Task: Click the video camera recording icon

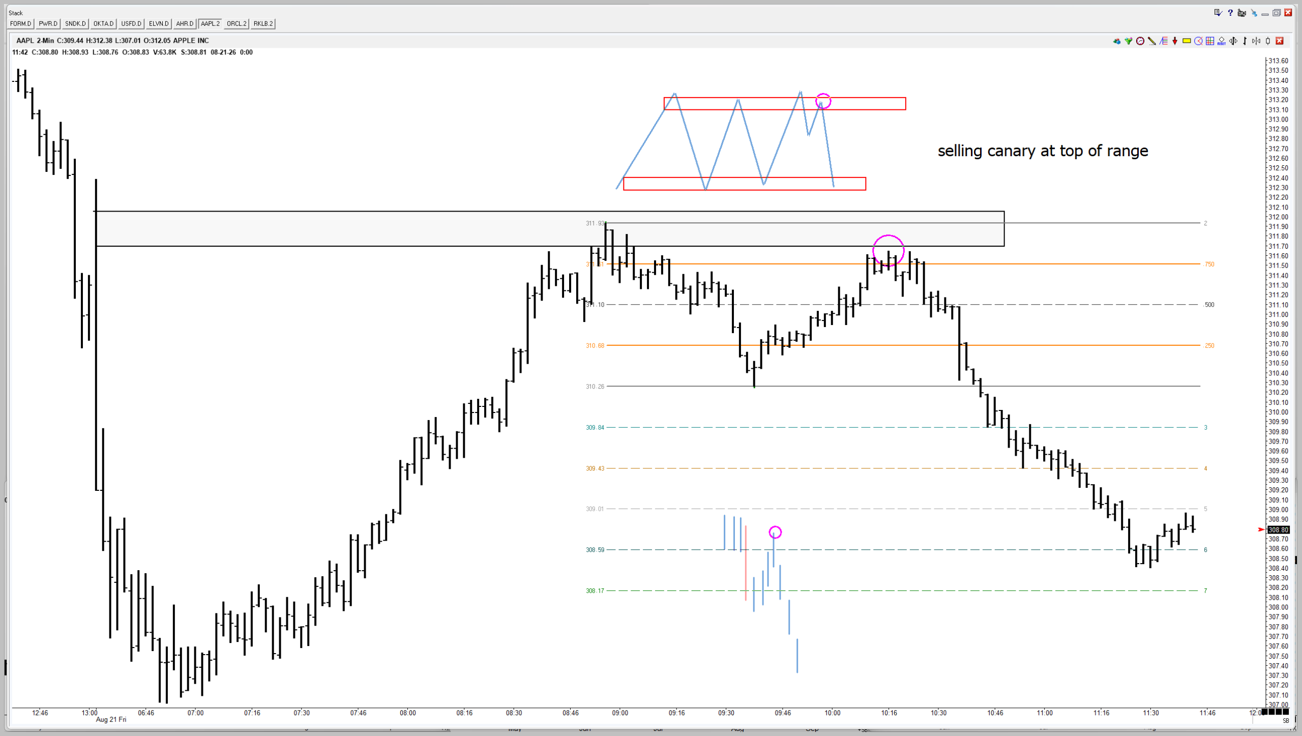Action: click(x=1242, y=13)
